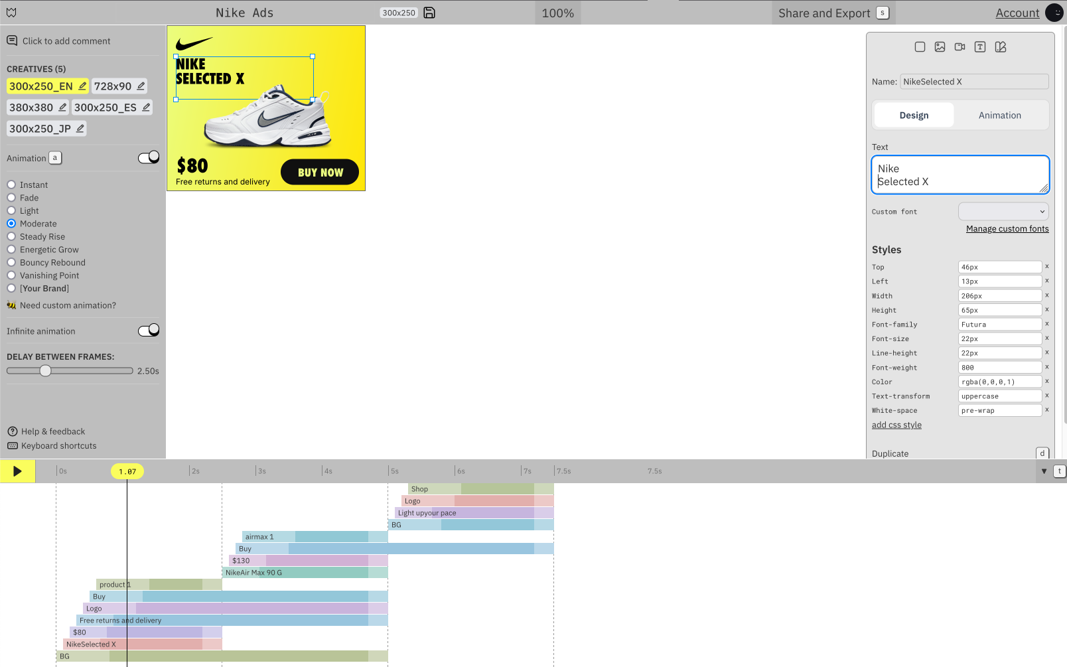The width and height of the screenshot is (1067, 667).
Task: Remove the White-space style property
Action: click(x=1047, y=410)
